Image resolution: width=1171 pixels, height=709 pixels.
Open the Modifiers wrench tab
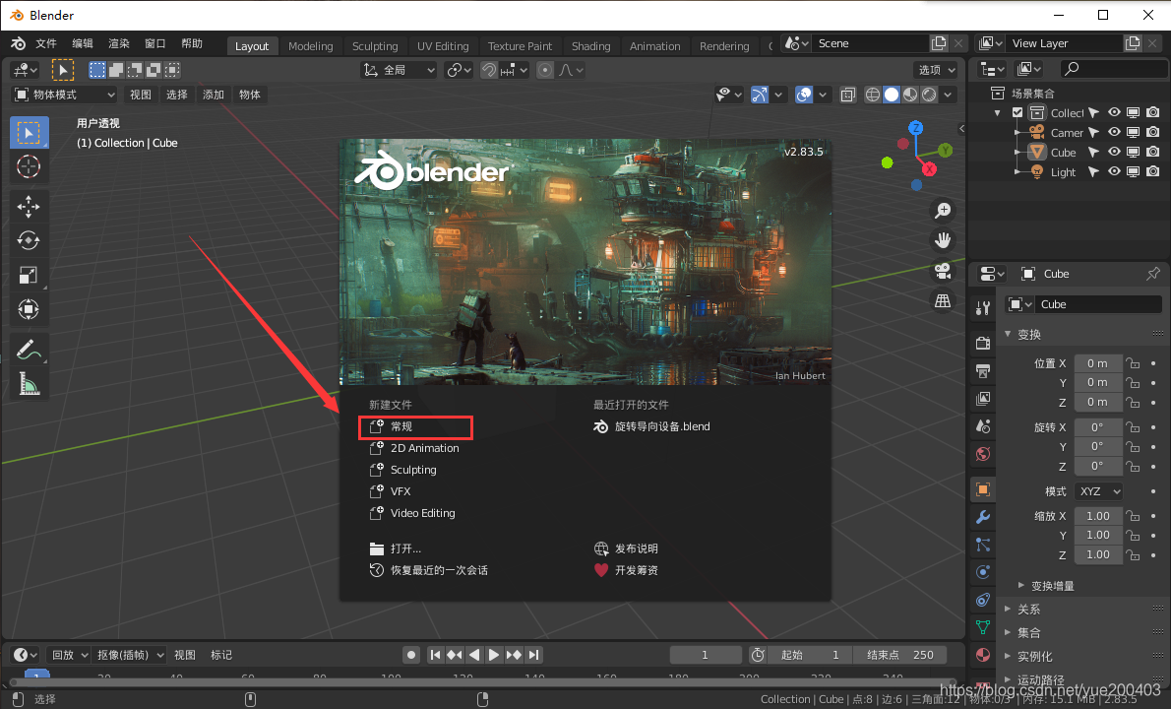(983, 517)
